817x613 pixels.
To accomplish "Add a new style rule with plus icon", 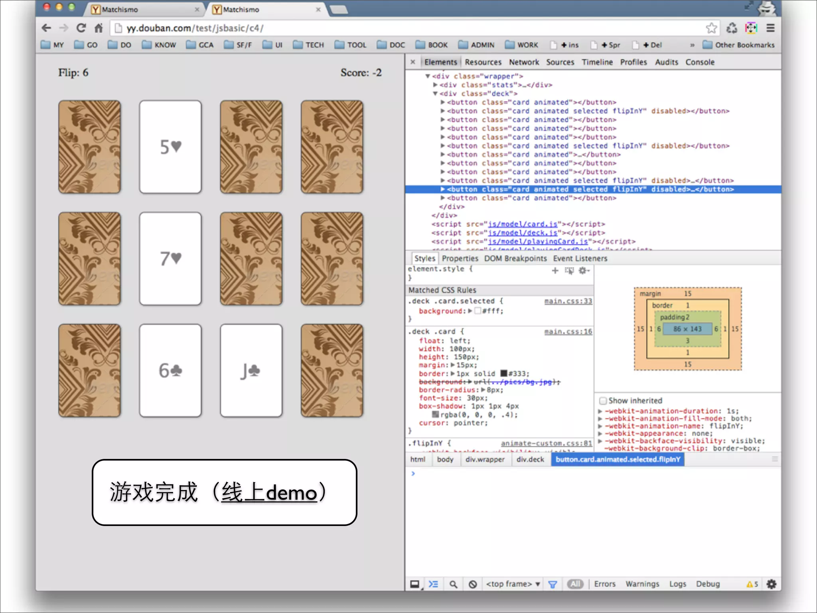I will pos(555,271).
